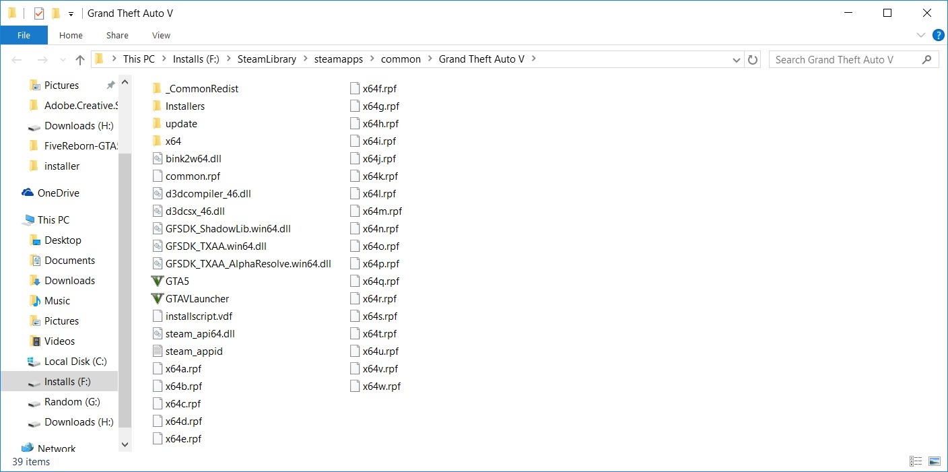
Task: Click navigation pane scrollbar up arrow
Action: point(125,82)
